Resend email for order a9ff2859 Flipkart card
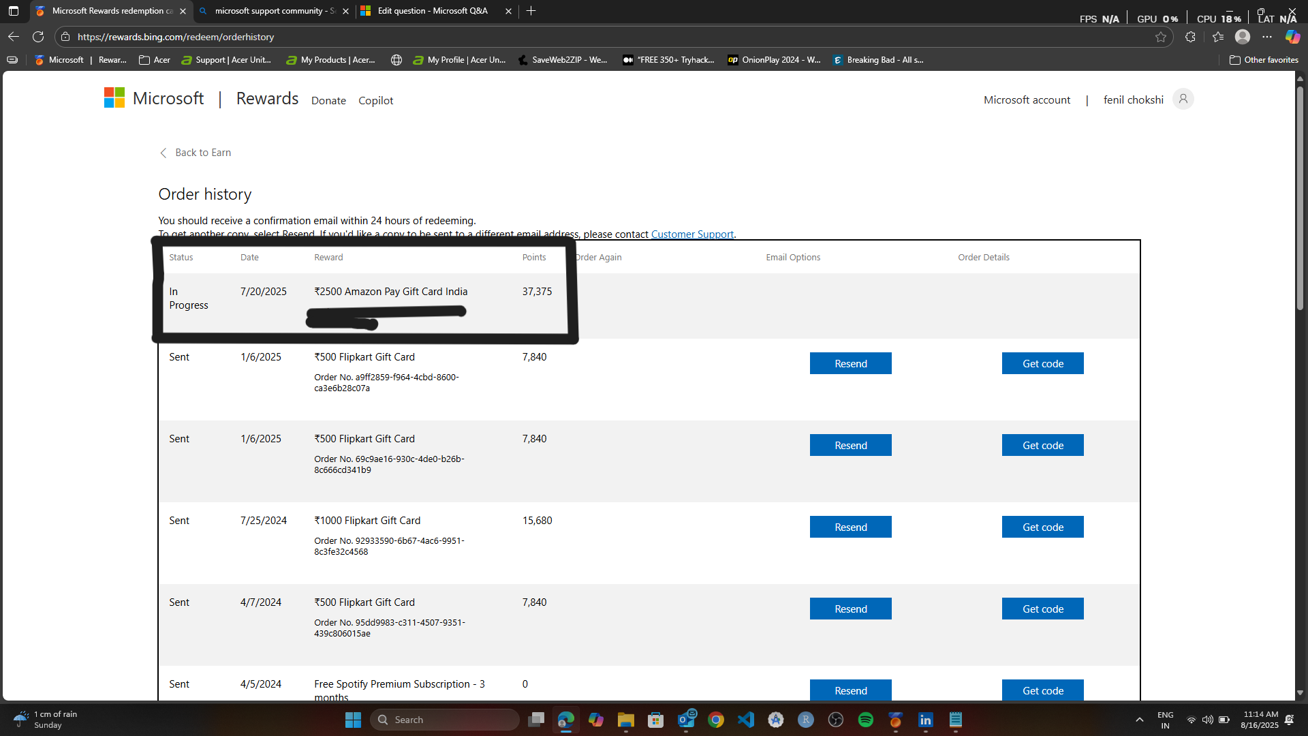The height and width of the screenshot is (736, 1308). tap(851, 363)
